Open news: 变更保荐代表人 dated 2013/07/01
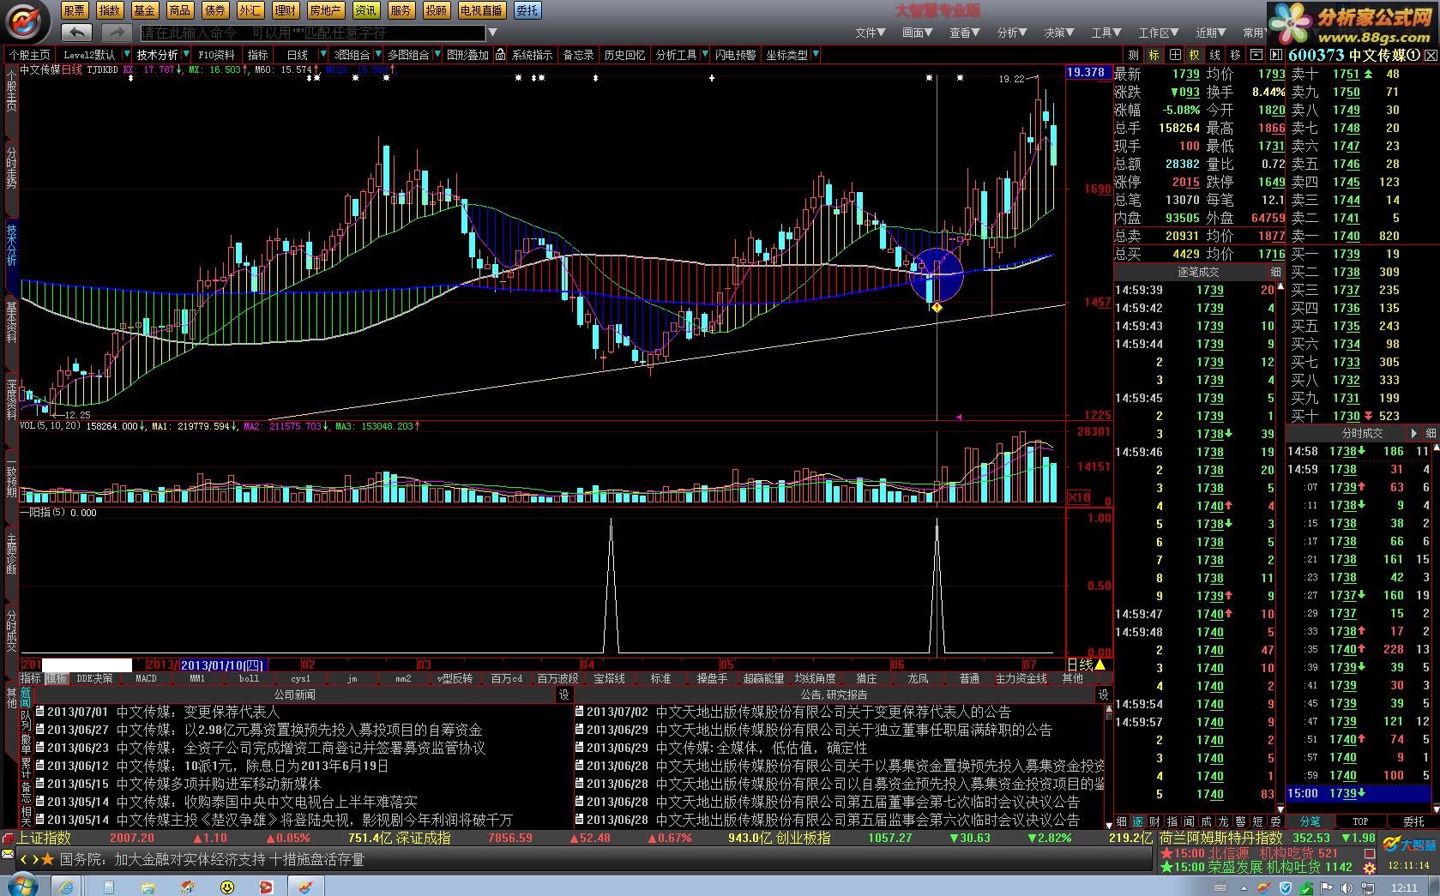Screen dimensions: 1440x896 coord(197,712)
